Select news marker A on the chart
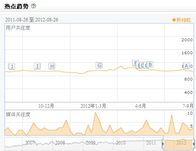Image resolution: width=196 pixels, height=151 pixels. (186, 66)
